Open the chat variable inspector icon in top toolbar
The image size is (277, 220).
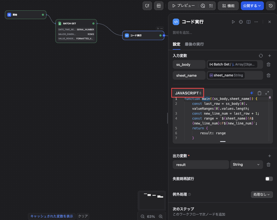147,6
